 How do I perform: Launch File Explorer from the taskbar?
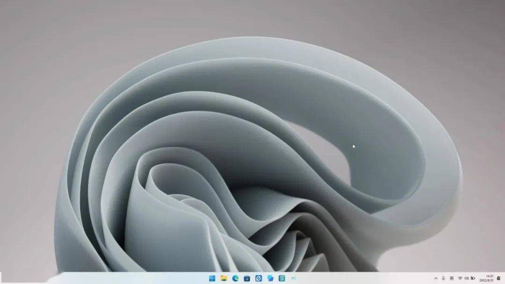(224, 277)
